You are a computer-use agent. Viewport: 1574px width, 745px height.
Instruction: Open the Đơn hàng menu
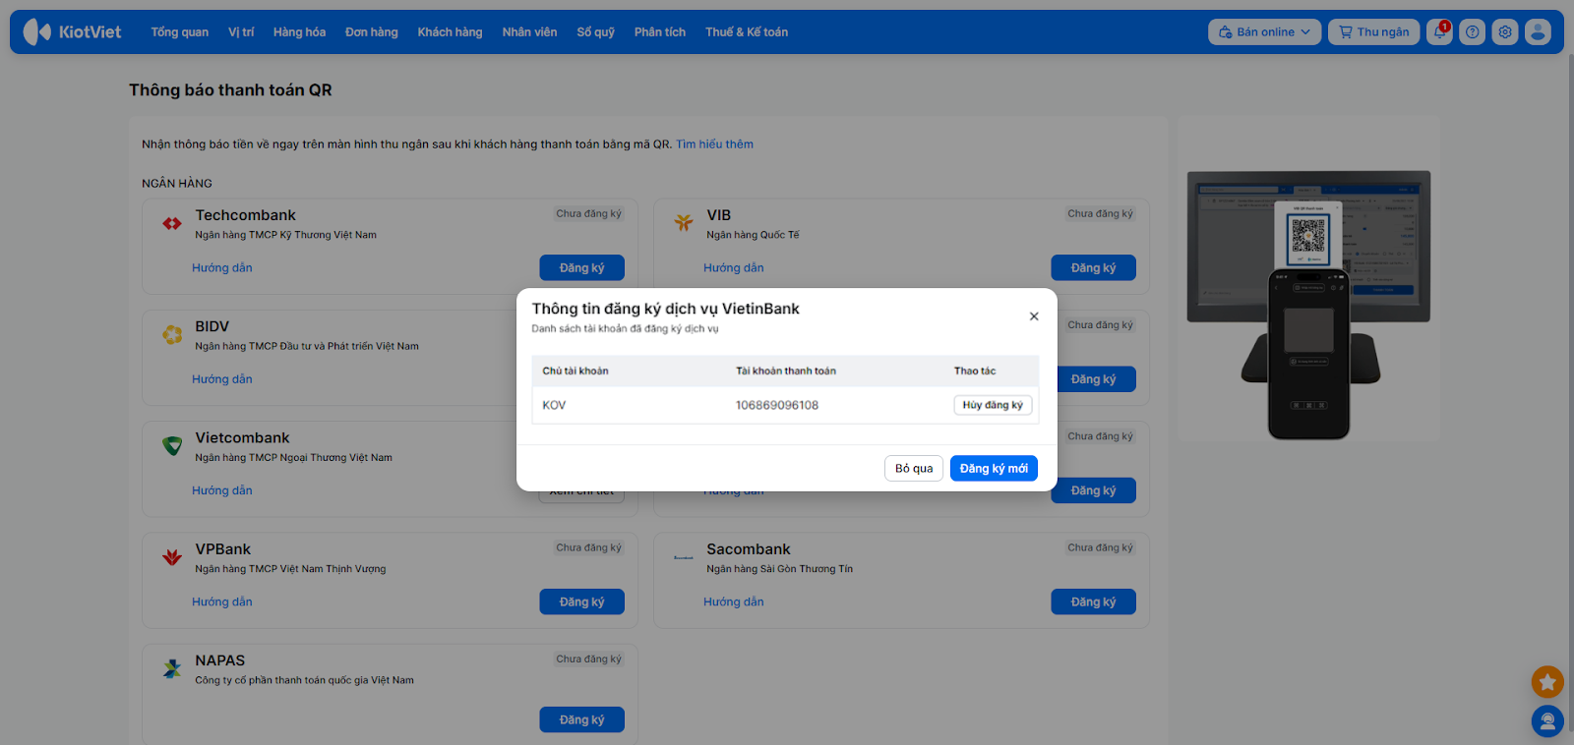(x=371, y=31)
